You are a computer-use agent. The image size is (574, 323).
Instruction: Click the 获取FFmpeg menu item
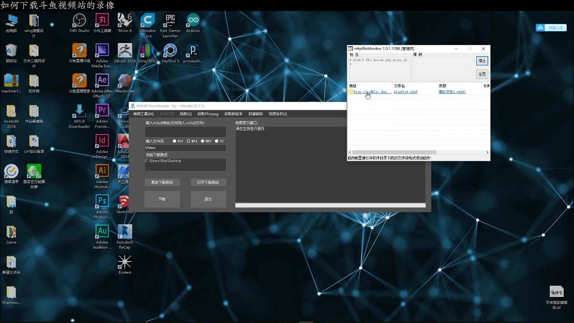pos(208,114)
